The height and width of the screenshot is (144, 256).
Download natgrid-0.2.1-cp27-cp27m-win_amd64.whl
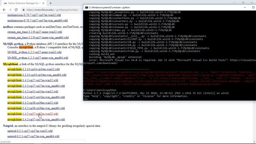[x=33, y=136]
